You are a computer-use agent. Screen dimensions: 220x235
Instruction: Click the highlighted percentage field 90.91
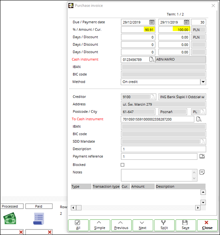(138, 30)
